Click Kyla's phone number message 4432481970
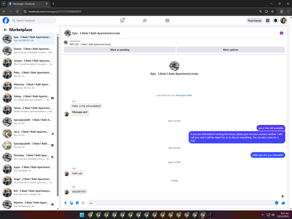This screenshot has width=292, height=219. tap(79, 192)
